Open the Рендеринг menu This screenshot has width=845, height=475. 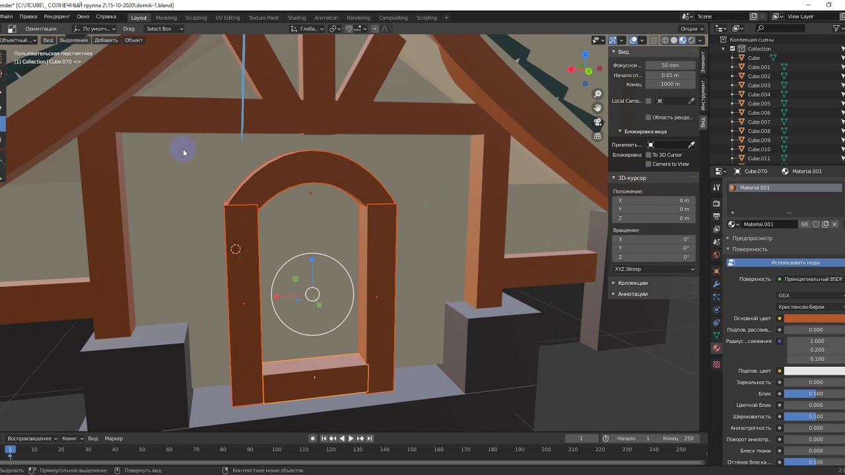tap(57, 16)
